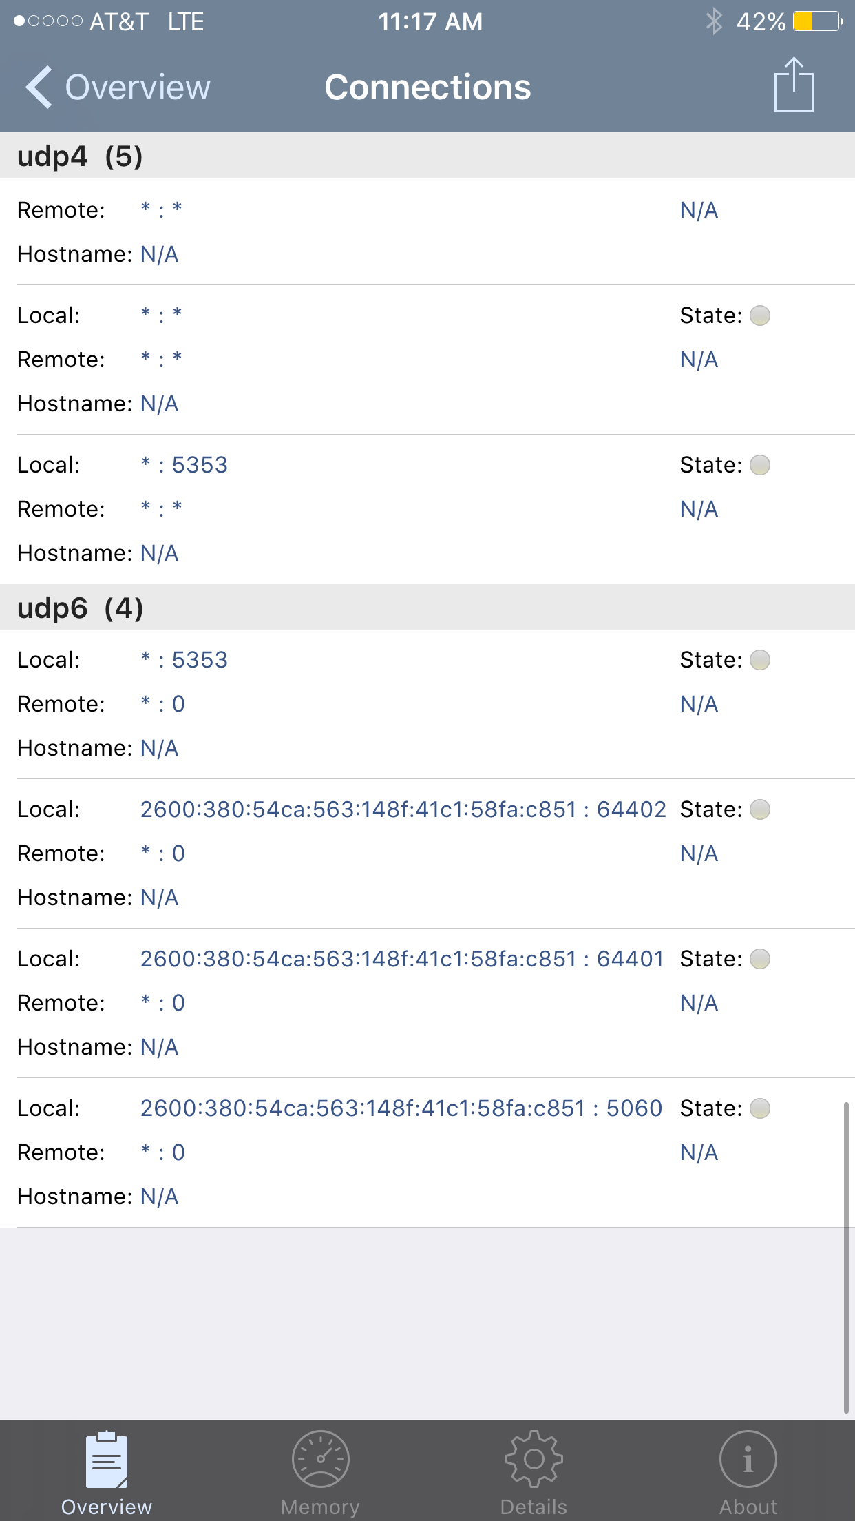Tap the 11:17 AM status bar clock

click(x=430, y=21)
